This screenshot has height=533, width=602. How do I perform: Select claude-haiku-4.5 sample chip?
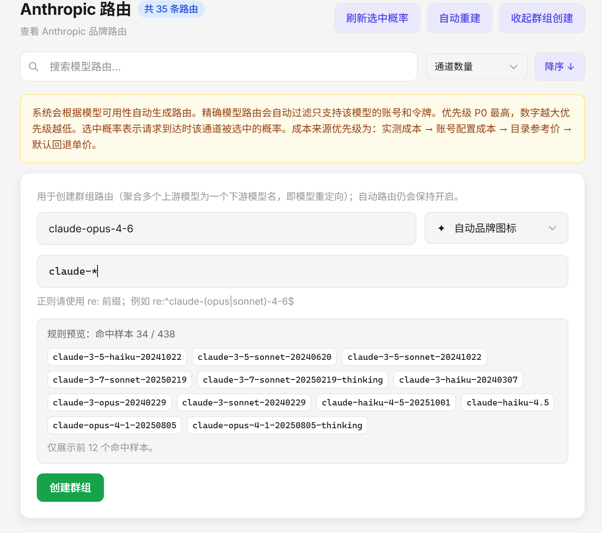point(508,403)
